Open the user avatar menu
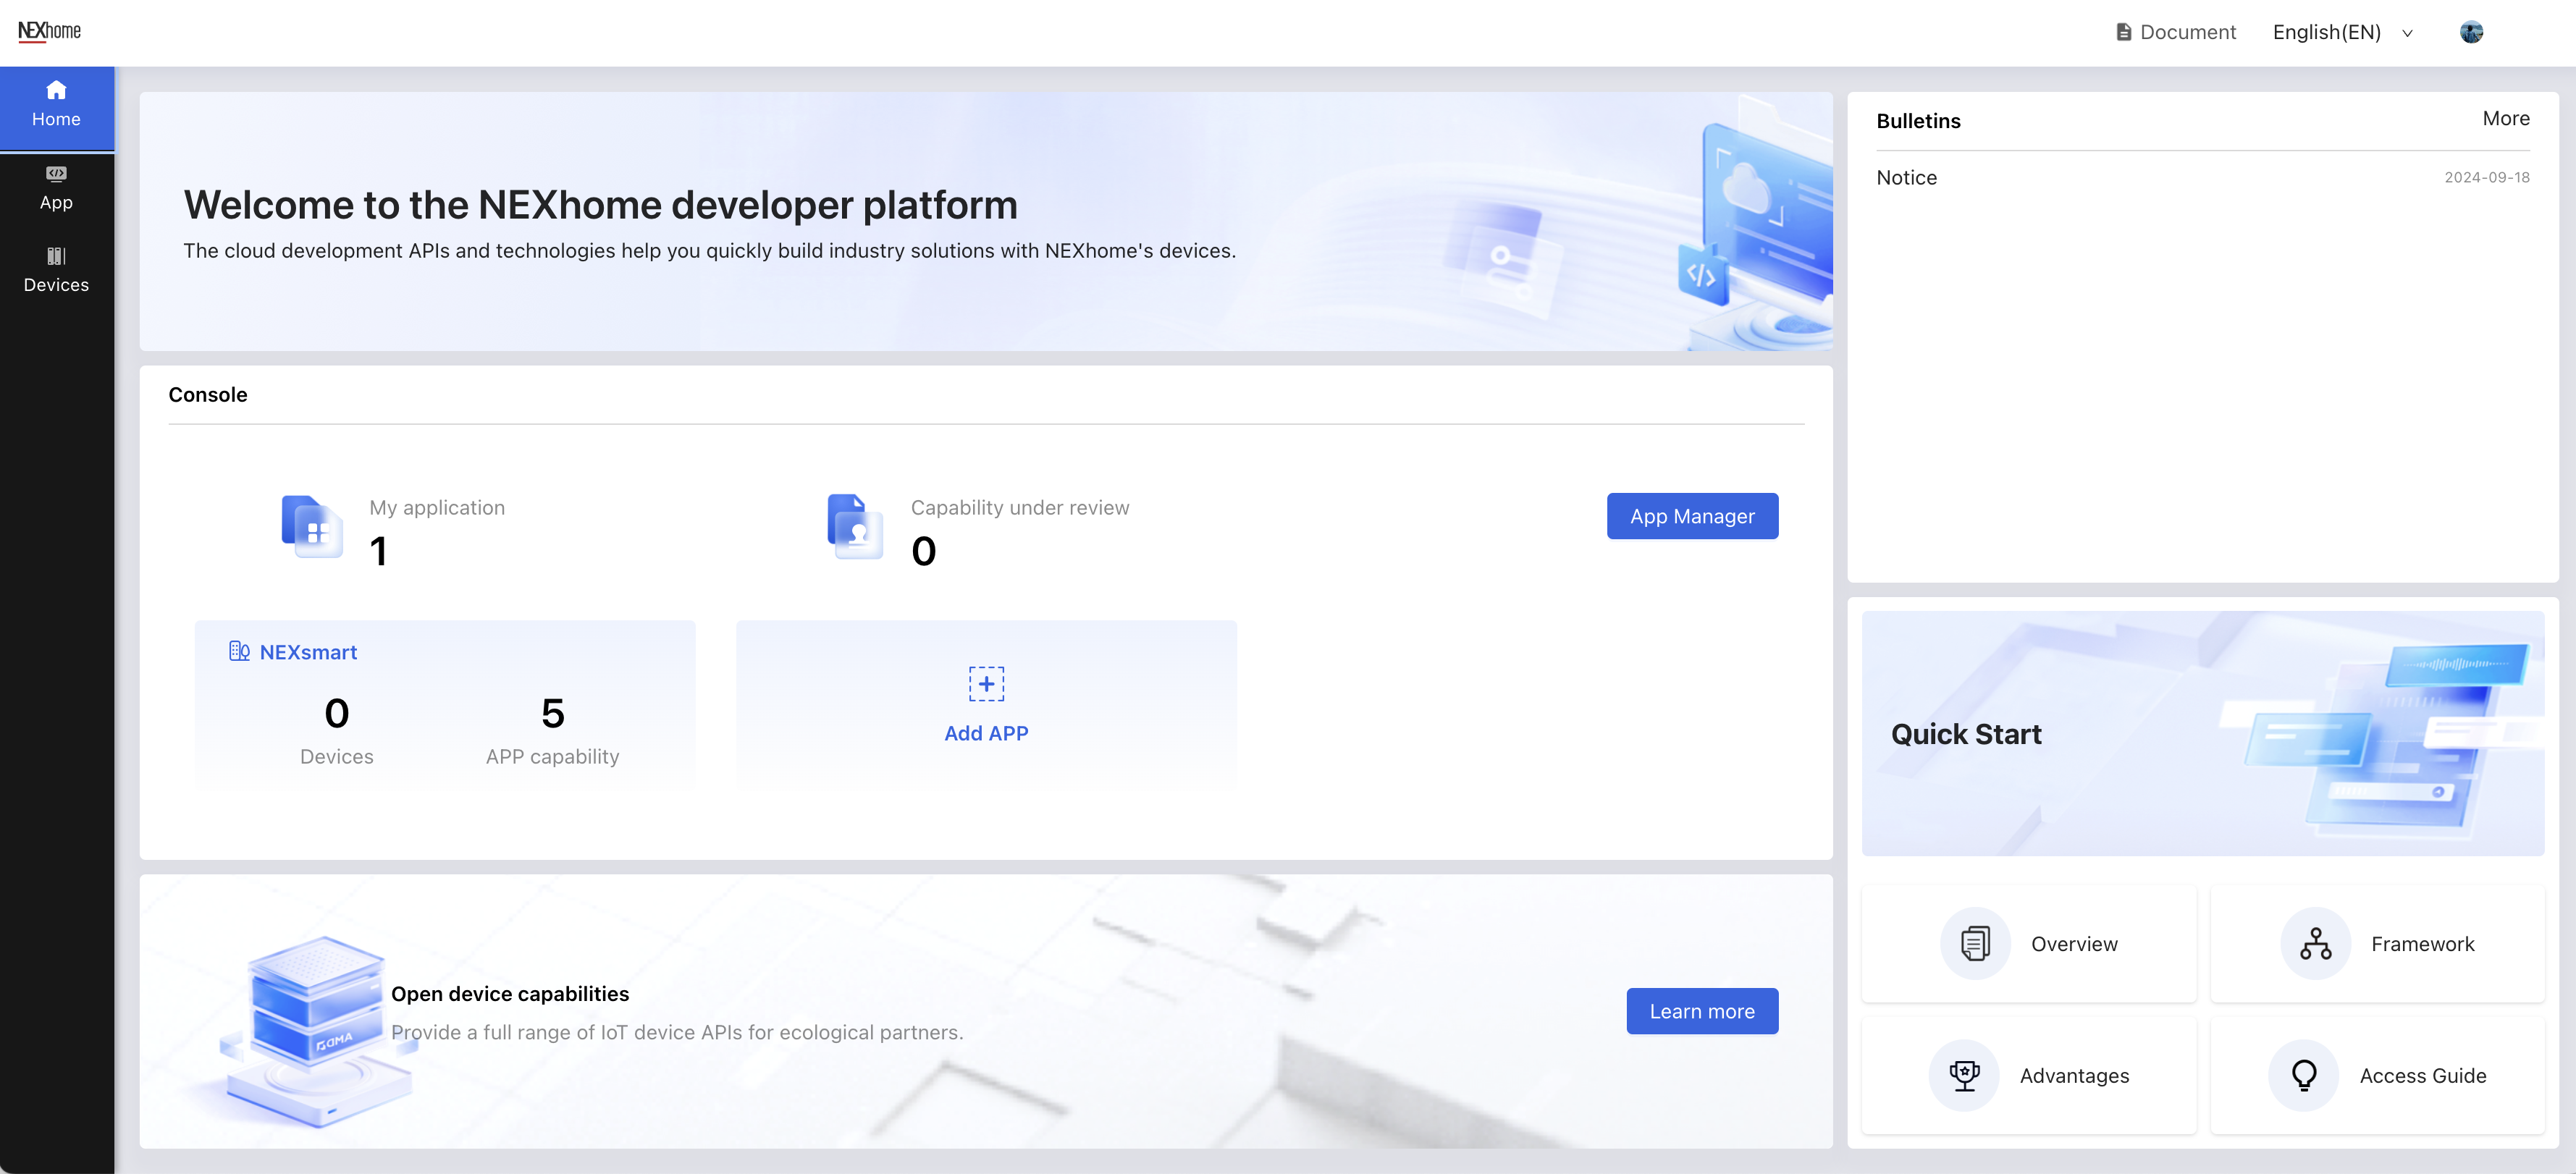This screenshot has width=2576, height=1174. (x=2471, y=32)
